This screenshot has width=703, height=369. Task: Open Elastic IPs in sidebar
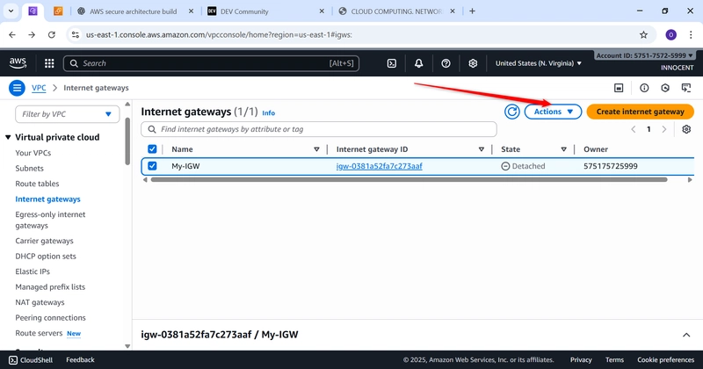(x=33, y=271)
